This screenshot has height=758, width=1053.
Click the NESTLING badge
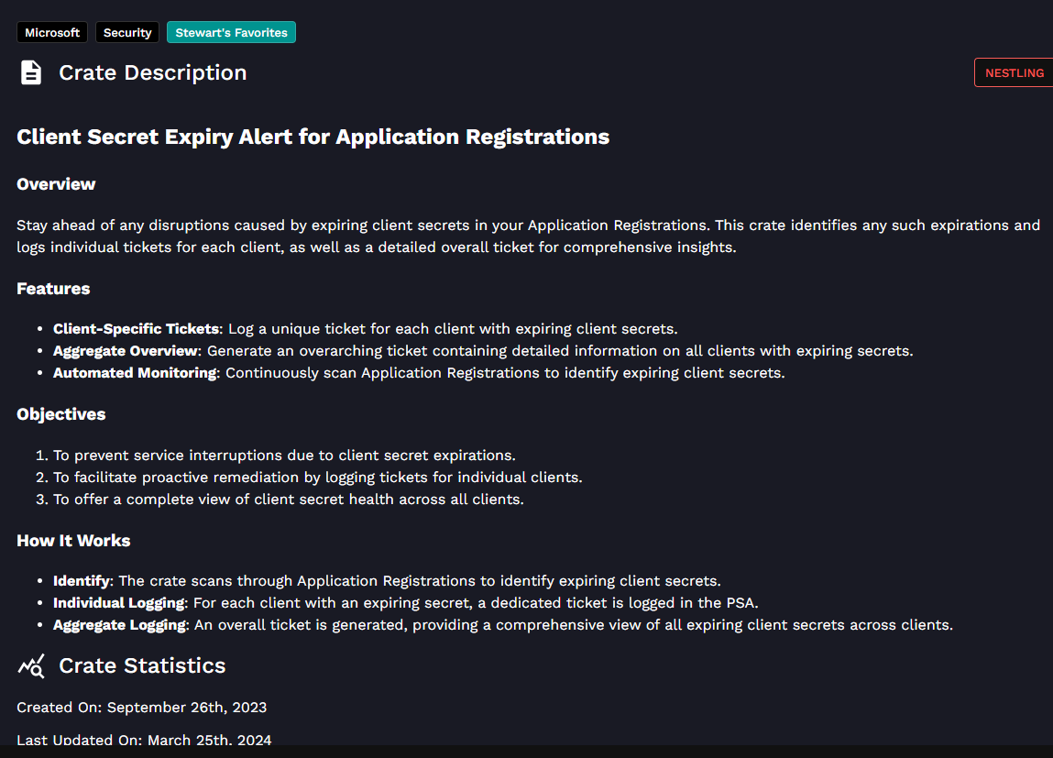pos(1015,72)
